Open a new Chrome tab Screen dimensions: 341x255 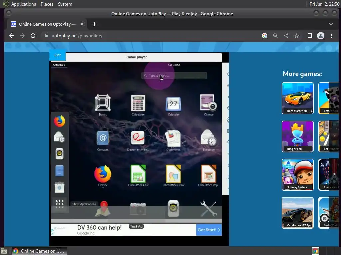[x=94, y=24]
